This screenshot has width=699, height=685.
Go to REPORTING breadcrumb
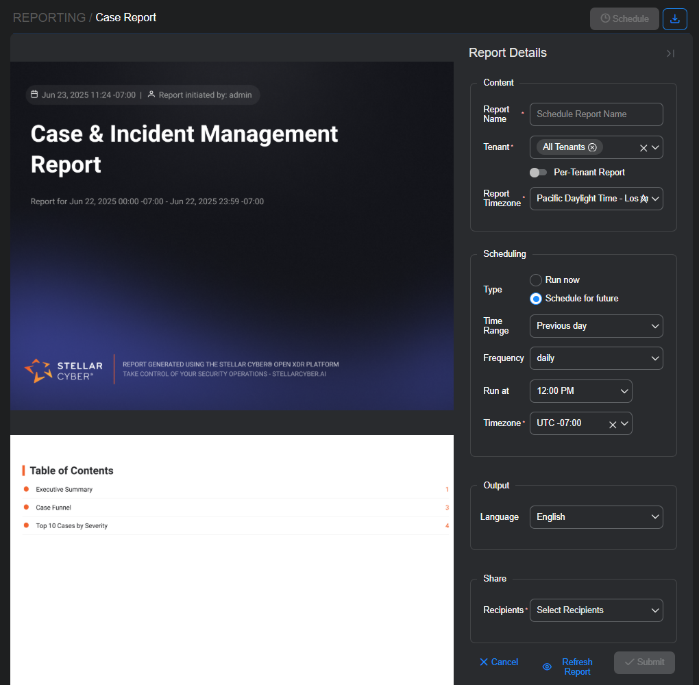pyautogui.click(x=49, y=17)
